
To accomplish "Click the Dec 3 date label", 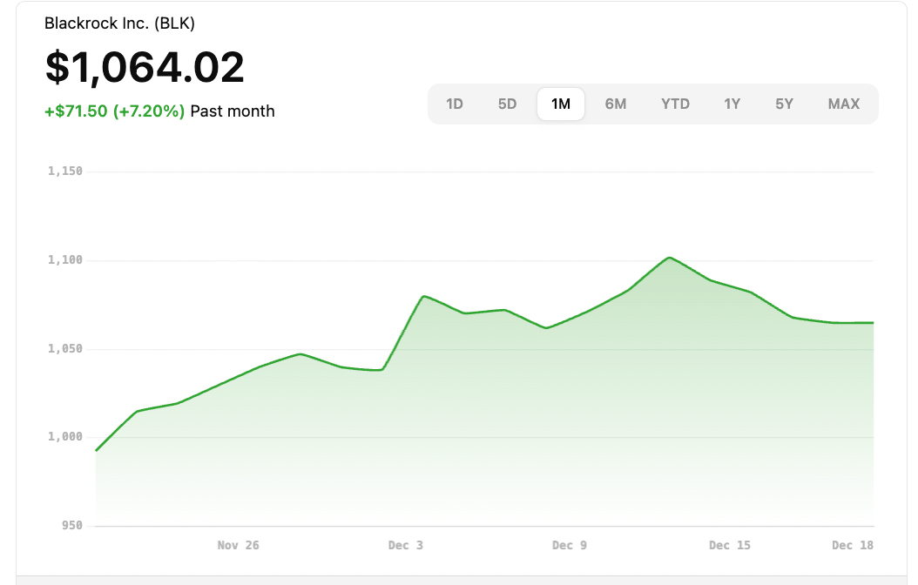I will click(x=405, y=545).
